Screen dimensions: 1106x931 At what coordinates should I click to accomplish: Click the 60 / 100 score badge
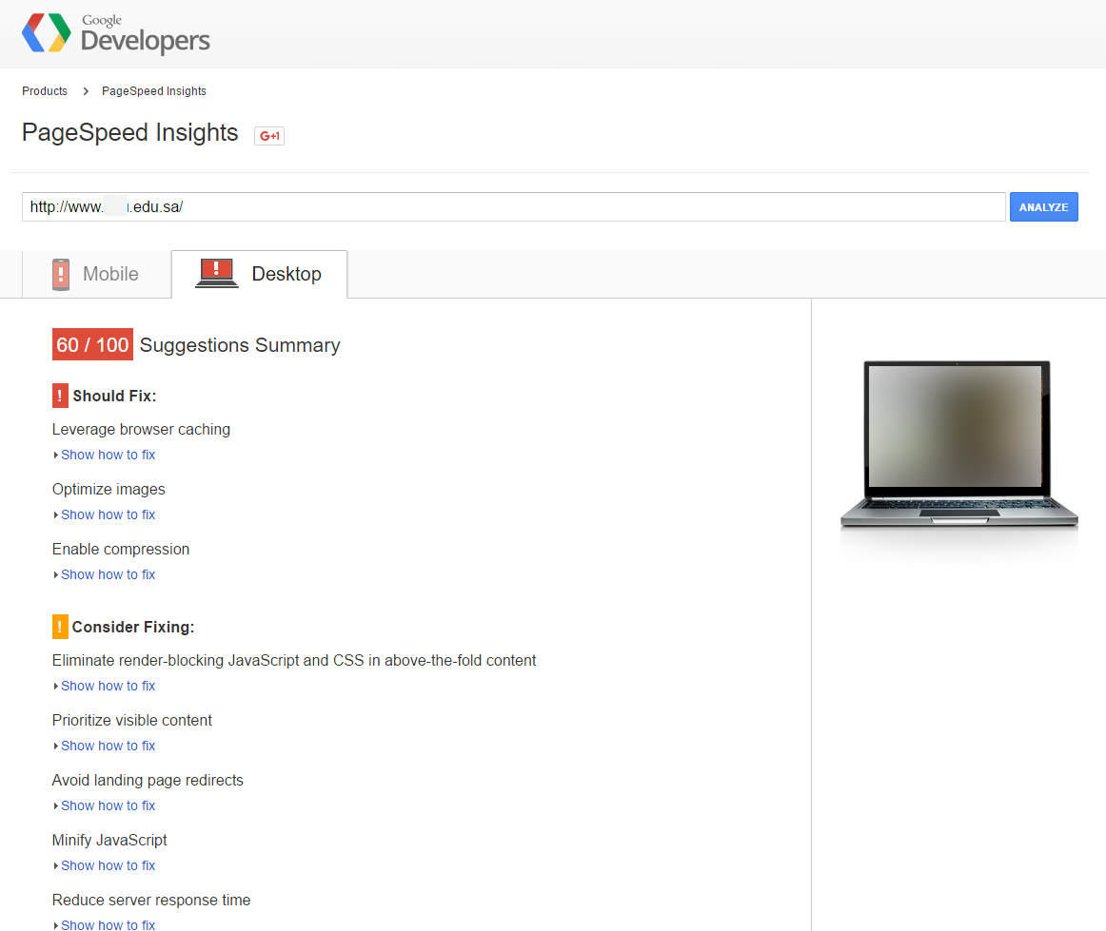tap(92, 345)
